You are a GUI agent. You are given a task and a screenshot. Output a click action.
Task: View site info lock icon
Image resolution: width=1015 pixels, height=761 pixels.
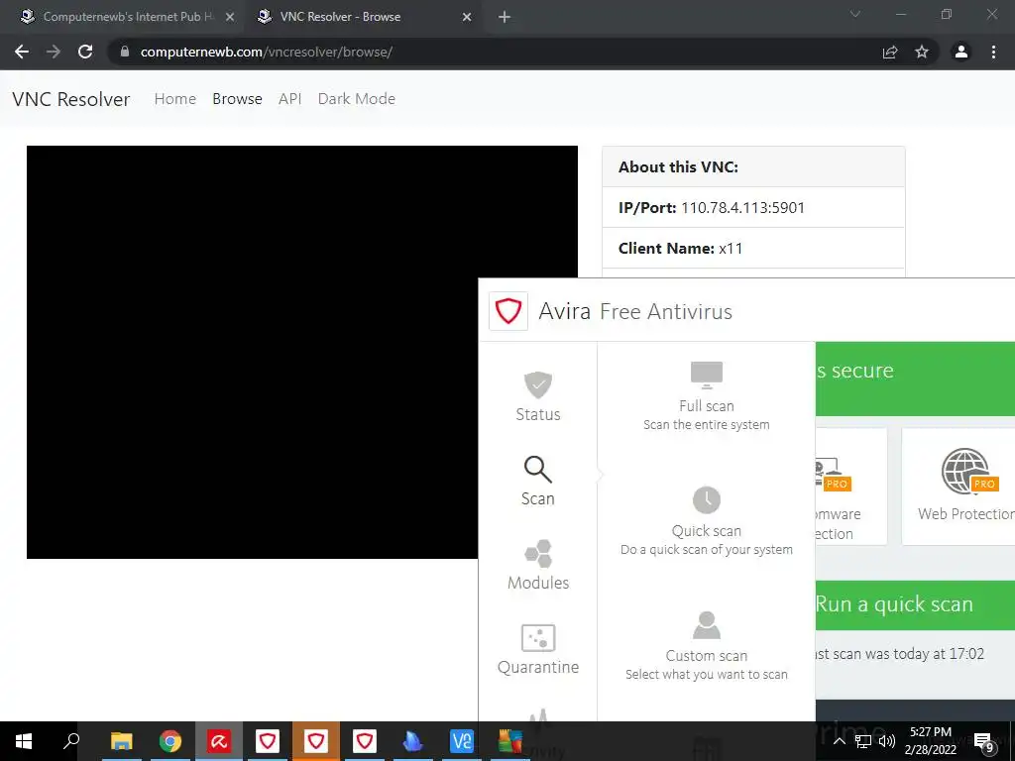pyautogui.click(x=125, y=52)
